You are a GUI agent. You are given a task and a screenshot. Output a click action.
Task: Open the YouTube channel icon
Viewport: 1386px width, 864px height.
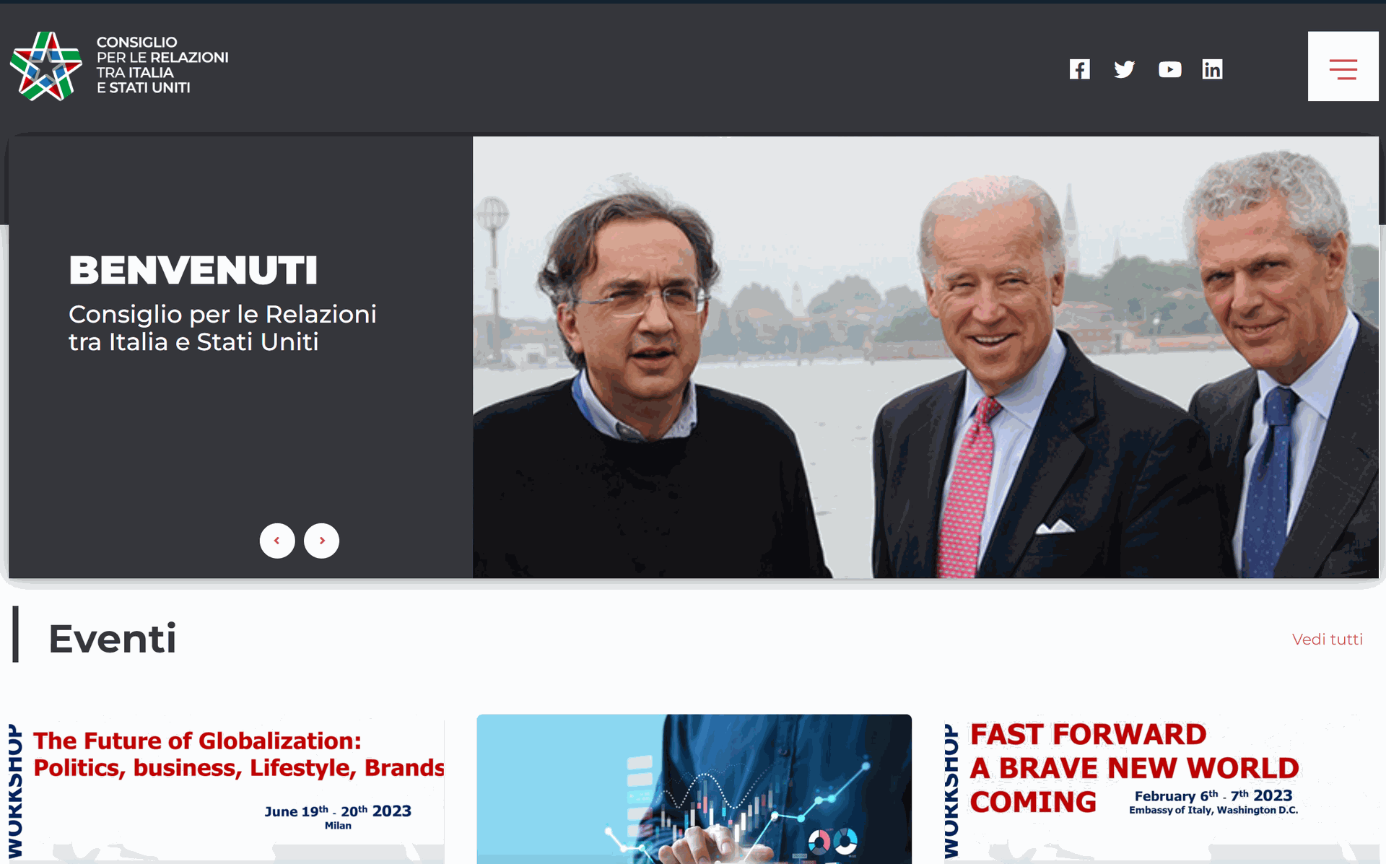pyautogui.click(x=1169, y=69)
